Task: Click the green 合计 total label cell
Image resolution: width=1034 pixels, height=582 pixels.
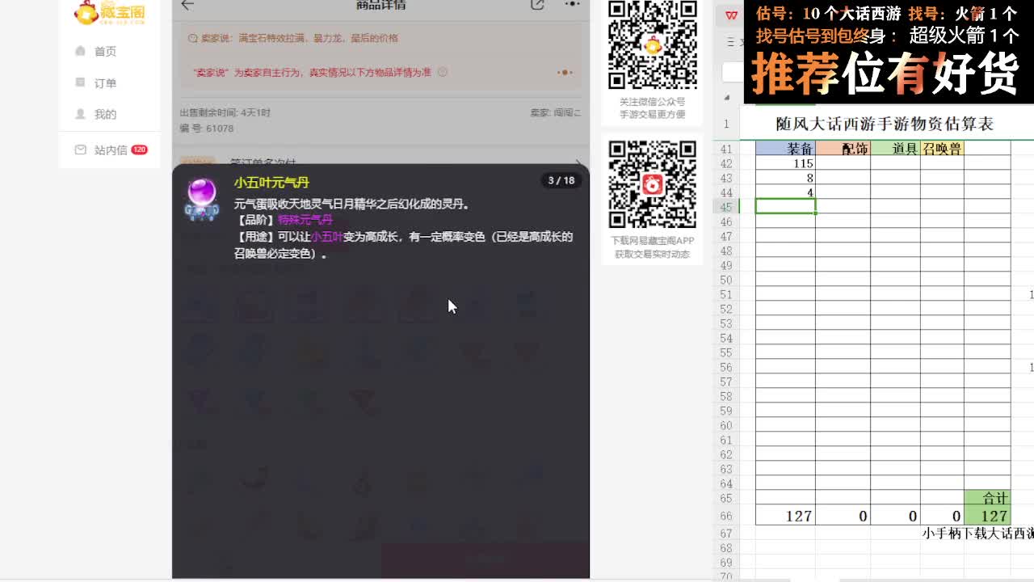Action: coord(987,498)
